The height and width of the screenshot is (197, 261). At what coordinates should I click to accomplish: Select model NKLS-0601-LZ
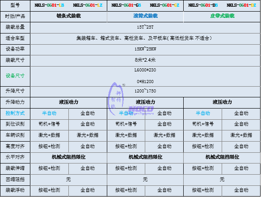(88, 5)
